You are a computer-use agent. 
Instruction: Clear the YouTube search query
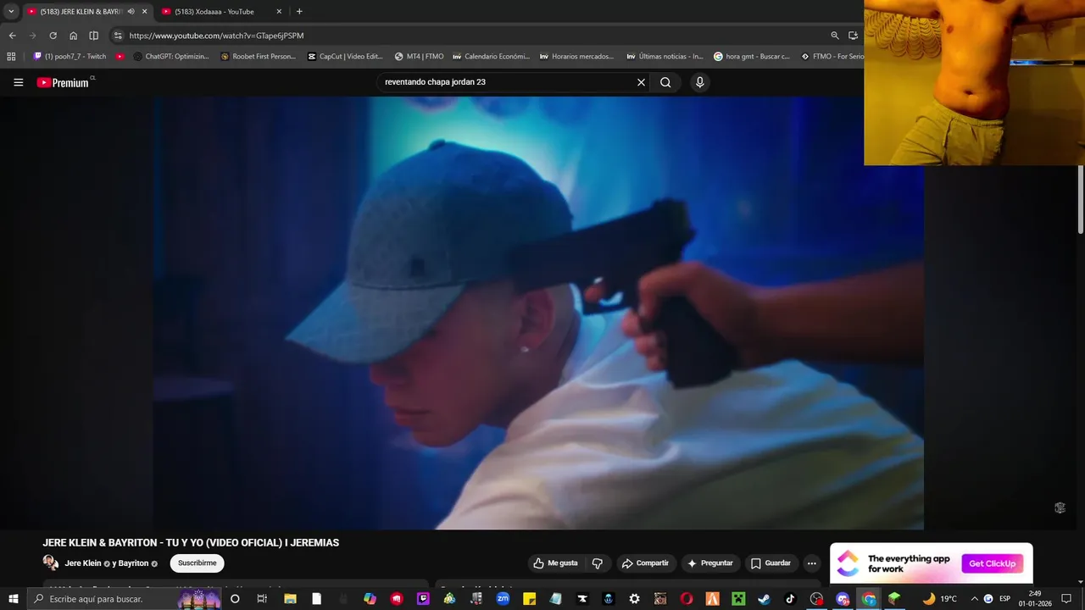point(641,82)
